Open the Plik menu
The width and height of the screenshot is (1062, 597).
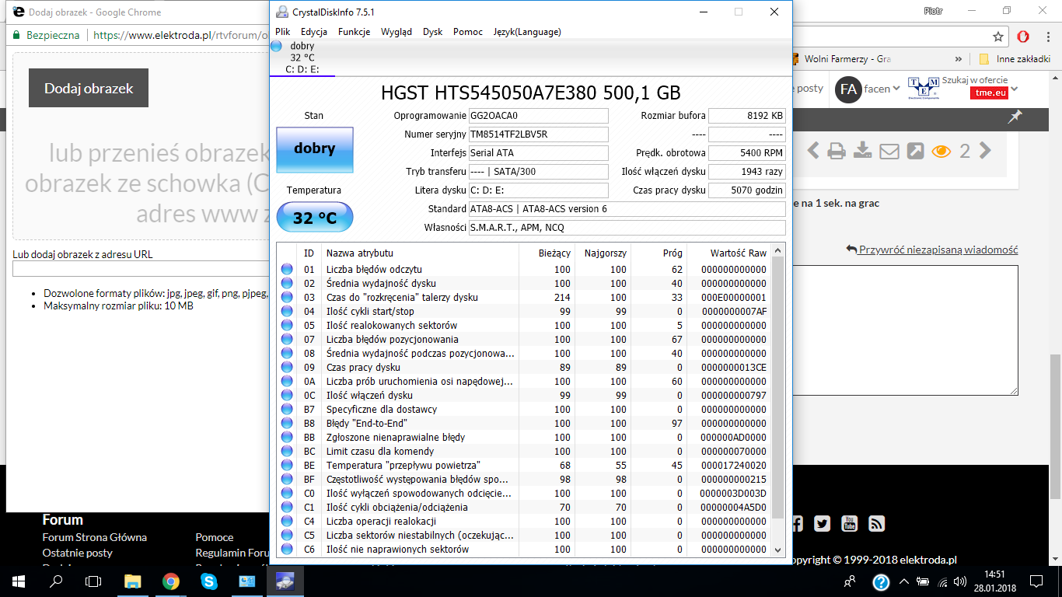pyautogui.click(x=283, y=32)
